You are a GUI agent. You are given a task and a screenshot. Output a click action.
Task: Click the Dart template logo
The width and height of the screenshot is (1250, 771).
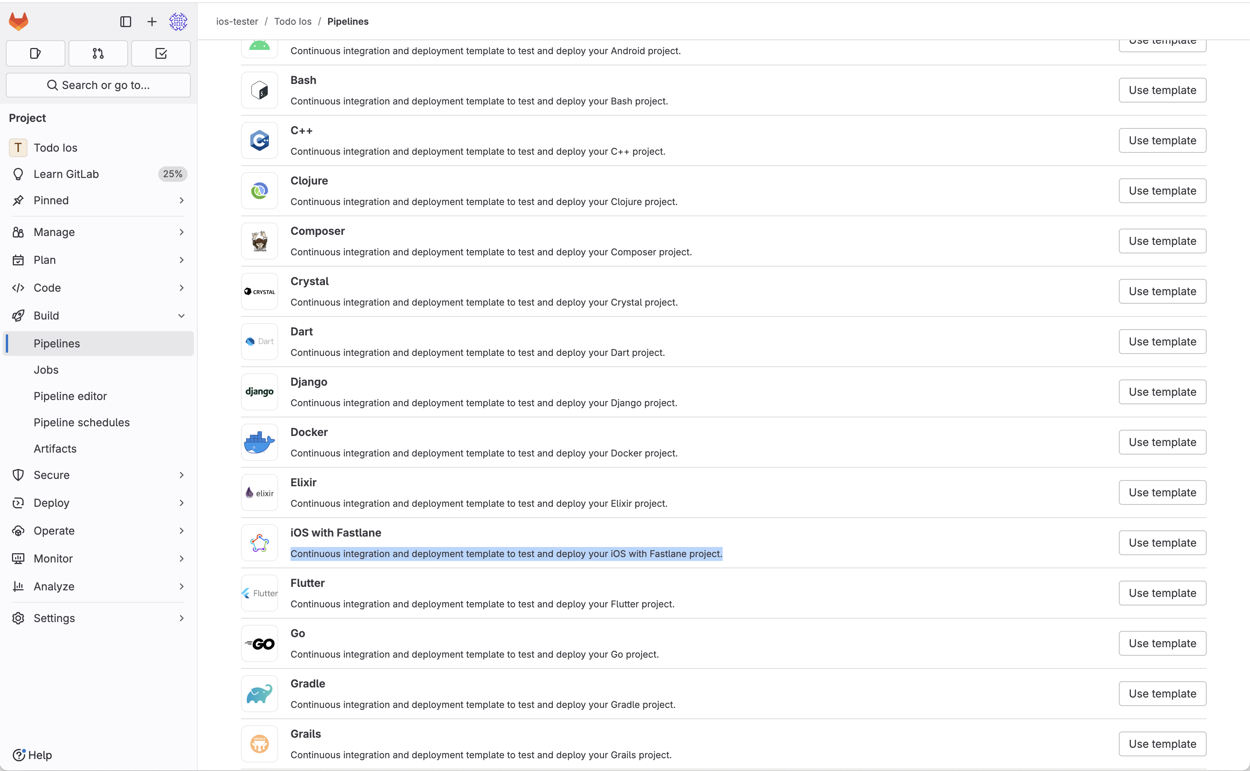260,342
